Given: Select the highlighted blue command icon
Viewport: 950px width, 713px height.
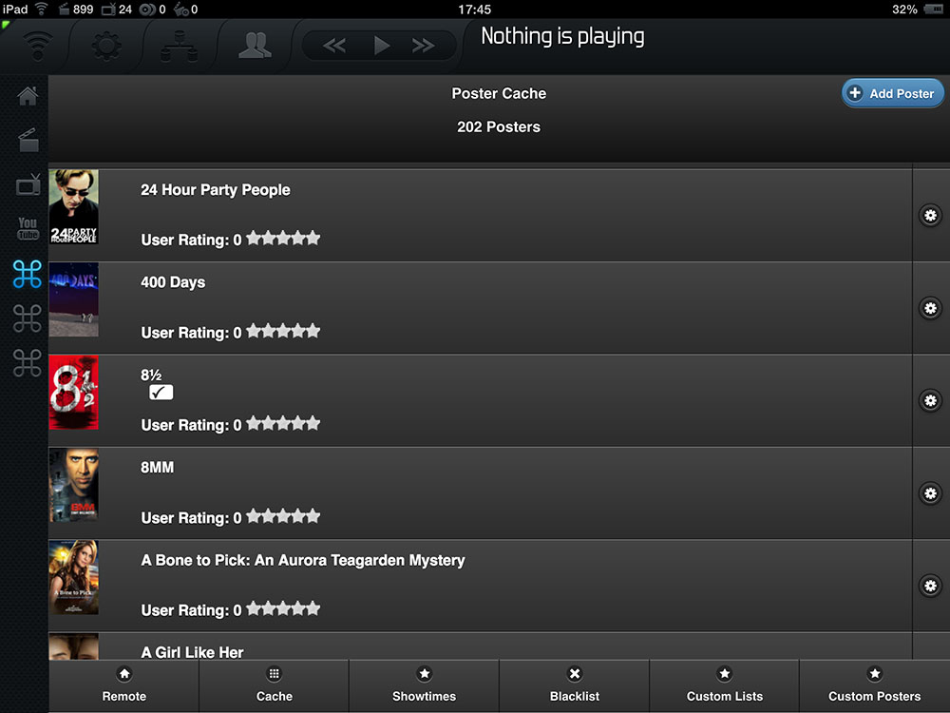Looking at the screenshot, I should (x=28, y=274).
